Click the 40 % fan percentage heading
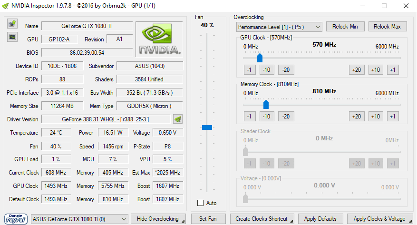Image resolution: width=417 pixels, height=225 pixels. coord(207,25)
